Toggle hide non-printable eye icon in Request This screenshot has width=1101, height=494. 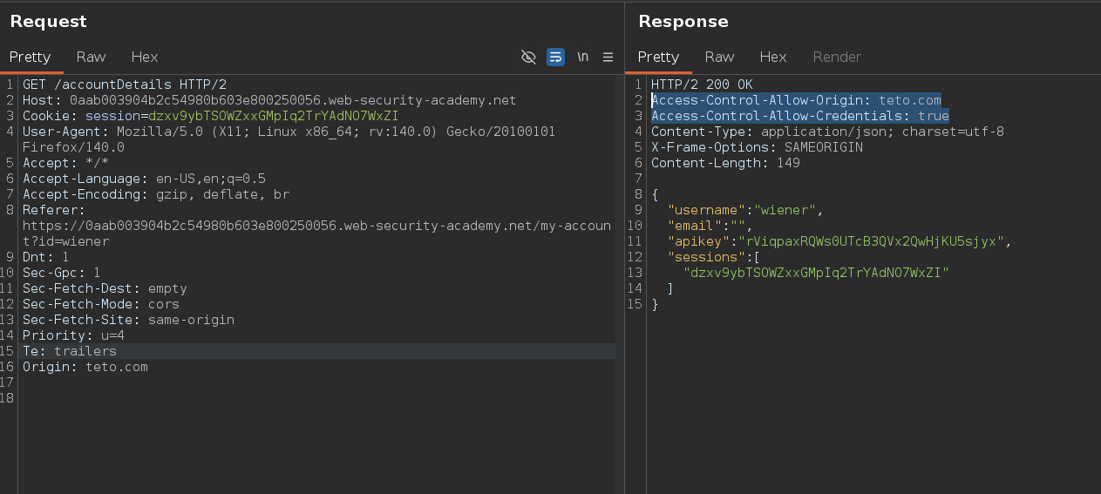click(x=528, y=57)
